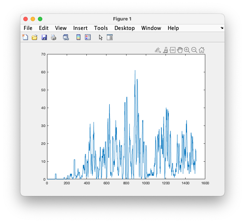Select the Zoom Out magnifier
The image size is (245, 223).
194,50
